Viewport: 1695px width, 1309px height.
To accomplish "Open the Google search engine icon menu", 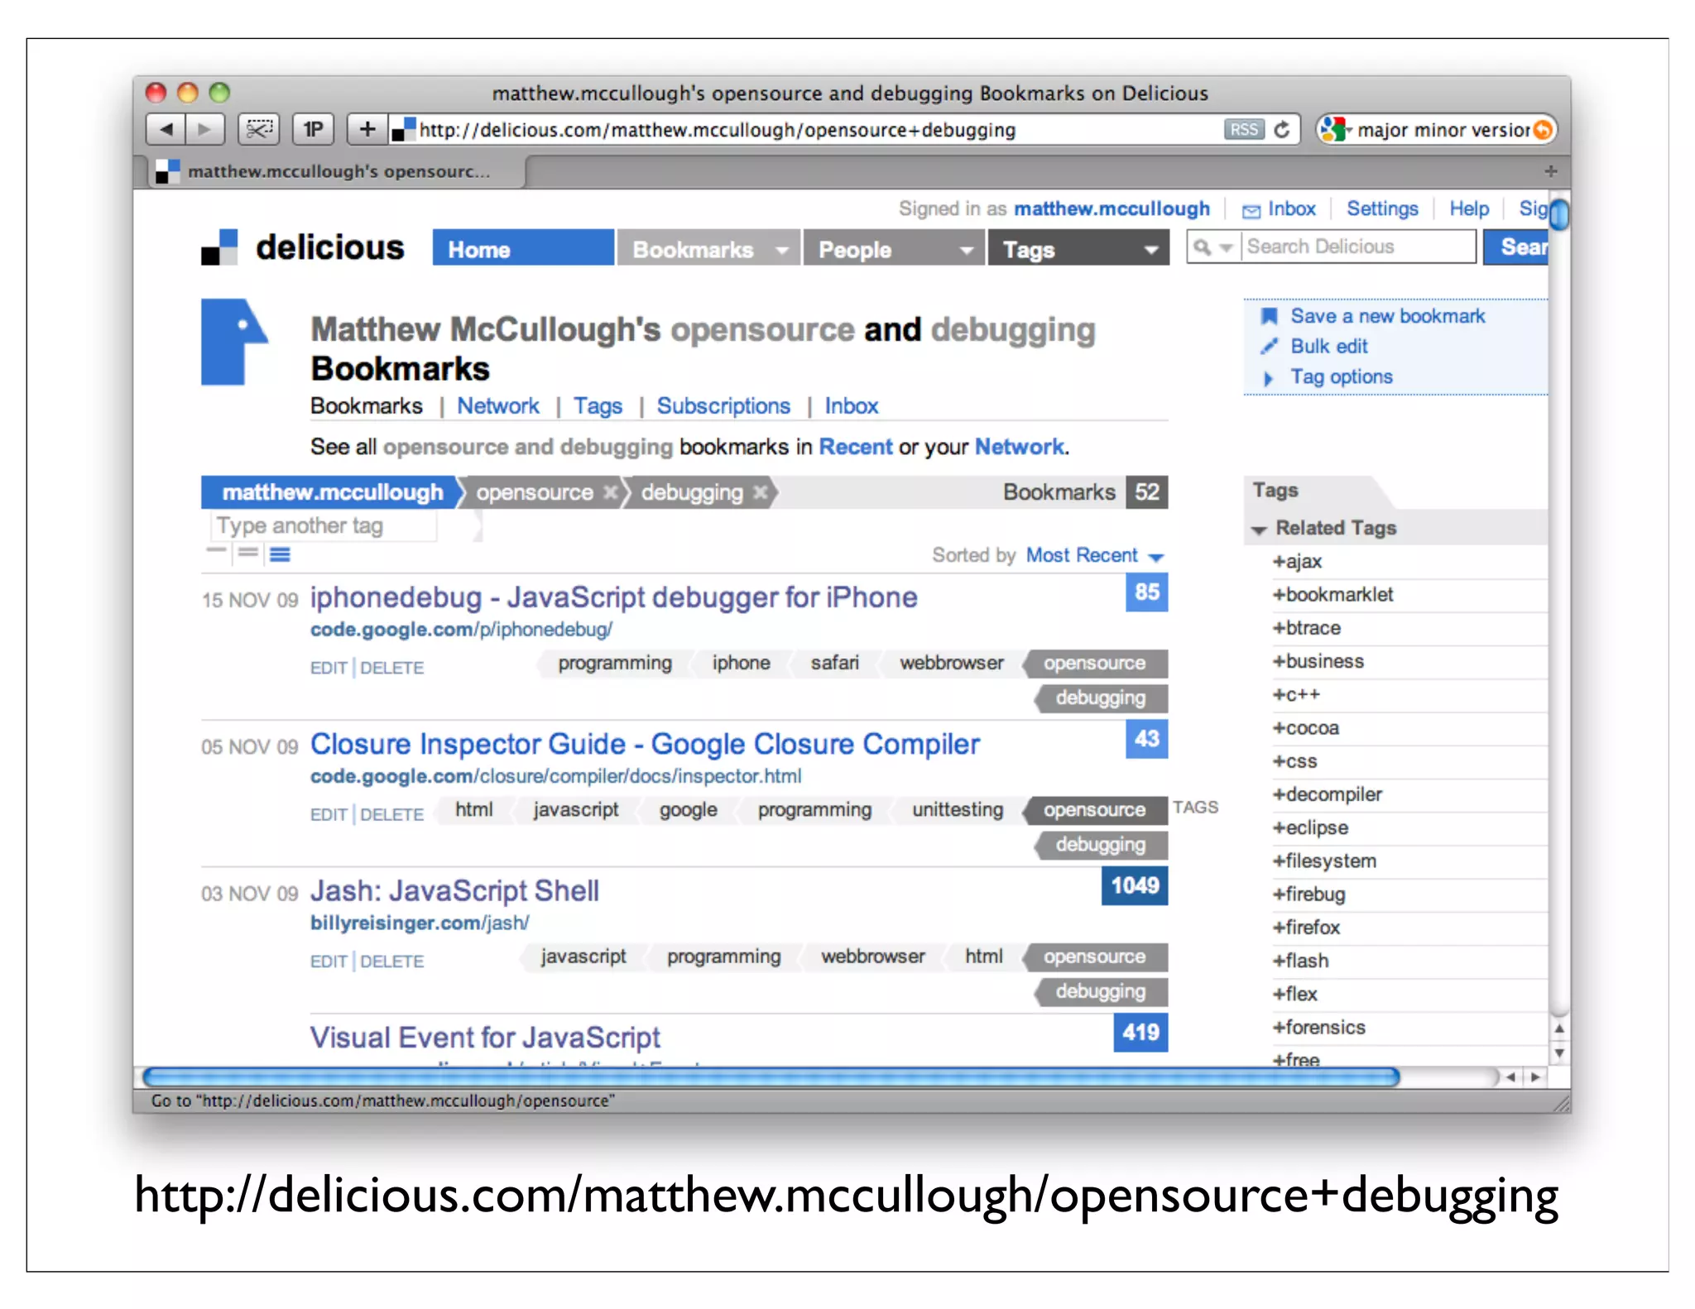I will (x=1335, y=130).
